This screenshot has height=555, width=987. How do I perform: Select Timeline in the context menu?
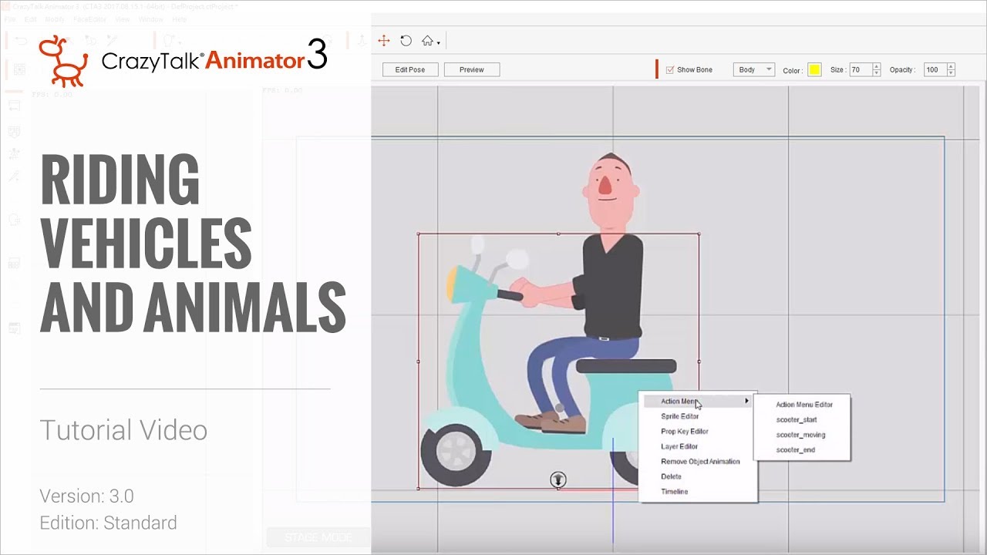[x=675, y=492]
